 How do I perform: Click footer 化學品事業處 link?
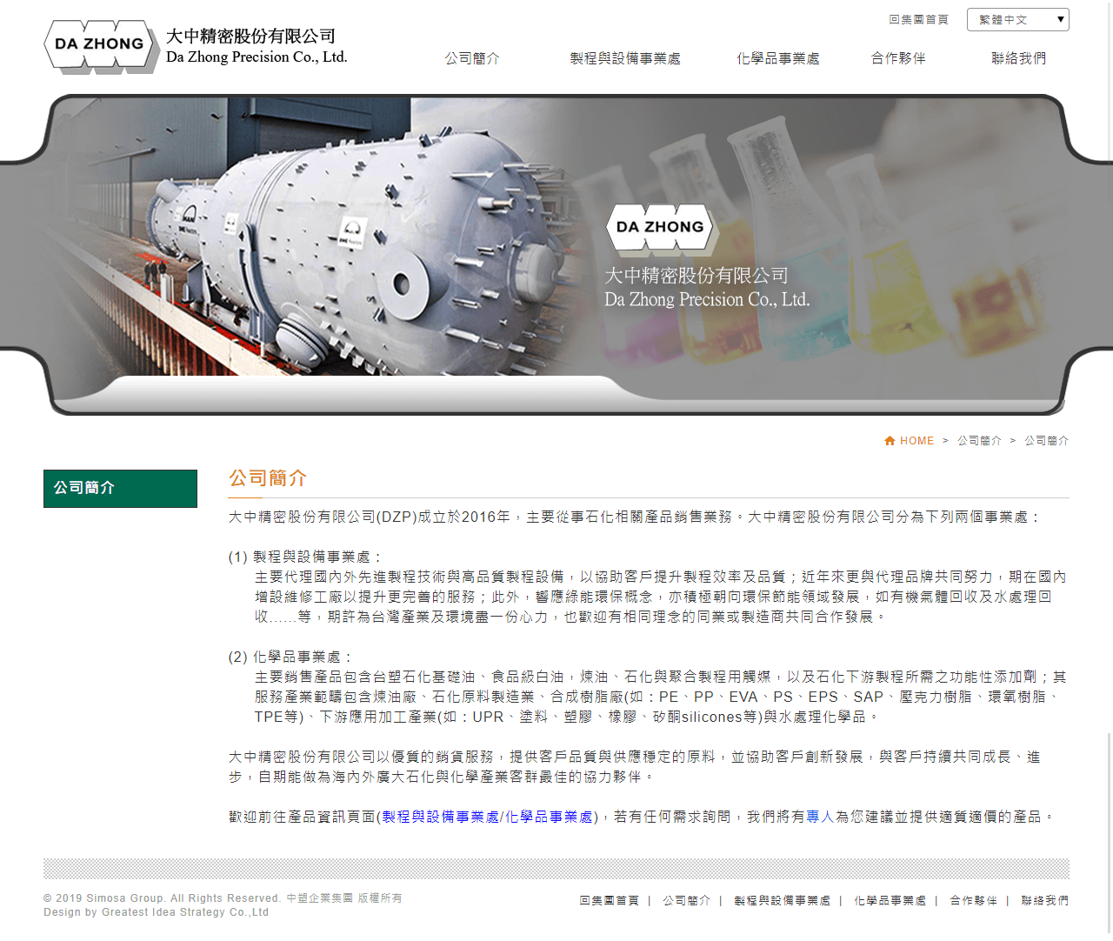pos(890,900)
